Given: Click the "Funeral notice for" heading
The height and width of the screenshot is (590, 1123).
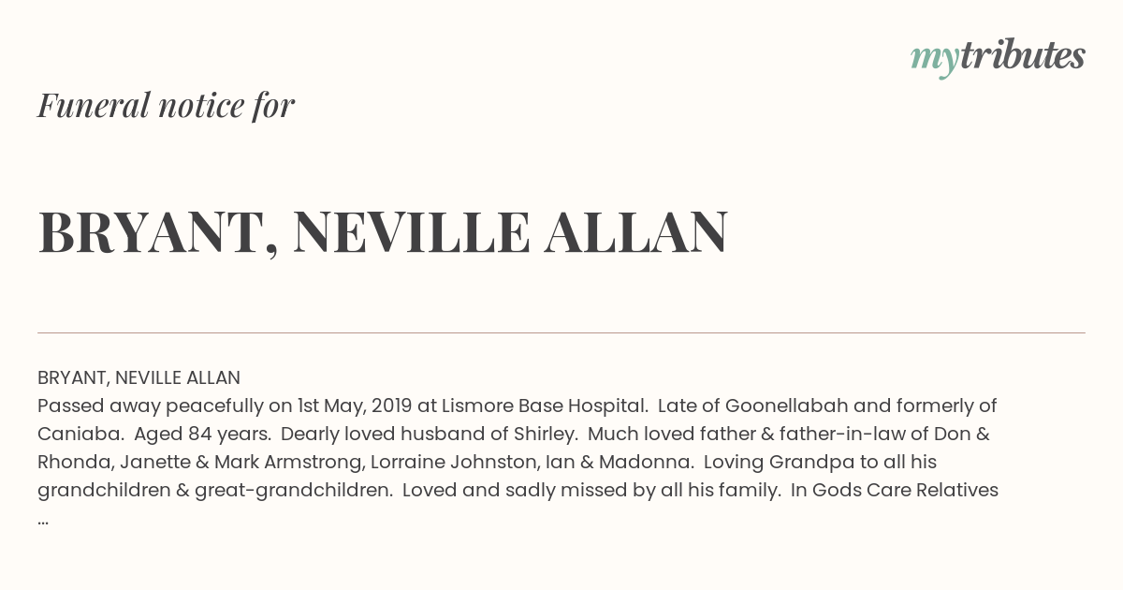Looking at the screenshot, I should pyautogui.click(x=166, y=105).
